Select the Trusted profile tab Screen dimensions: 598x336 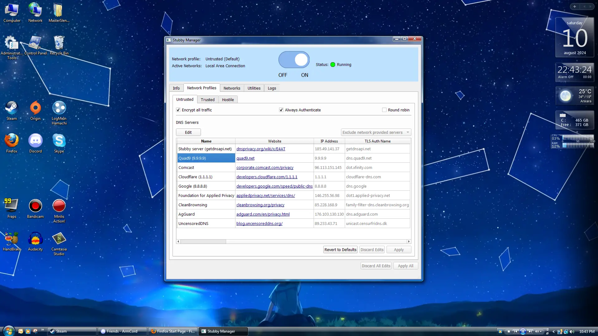click(207, 100)
